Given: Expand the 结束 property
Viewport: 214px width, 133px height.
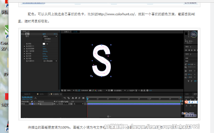Looking at the screenshot, I should coord(24,56).
